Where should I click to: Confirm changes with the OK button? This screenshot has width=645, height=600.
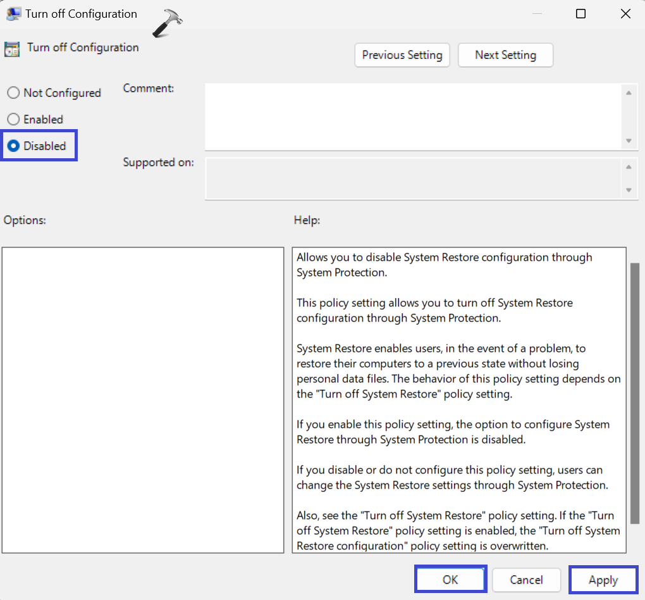(450, 580)
